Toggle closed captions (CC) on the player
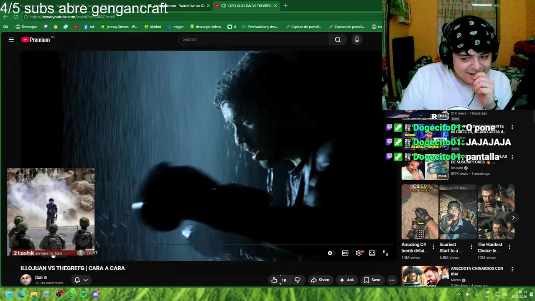535x301 pixels. click(x=345, y=253)
